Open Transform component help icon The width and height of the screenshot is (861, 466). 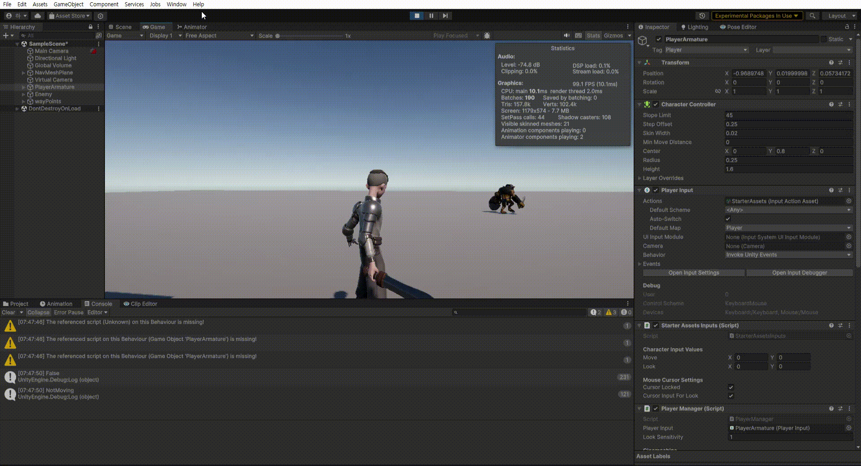[831, 63]
